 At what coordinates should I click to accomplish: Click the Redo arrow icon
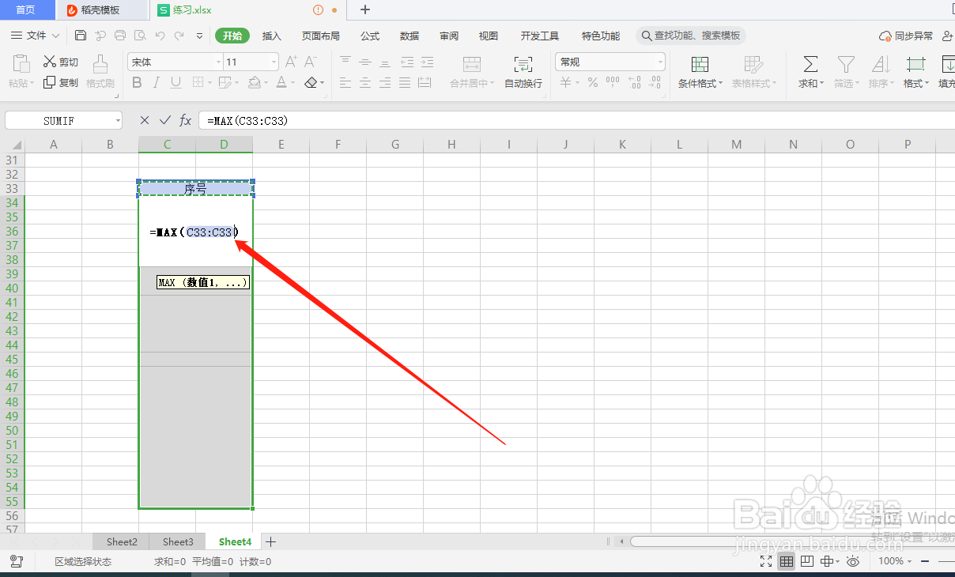point(179,36)
